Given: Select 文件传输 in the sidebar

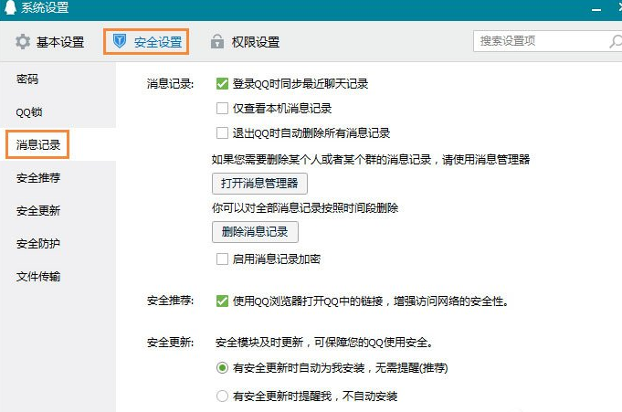Looking at the screenshot, I should [38, 276].
